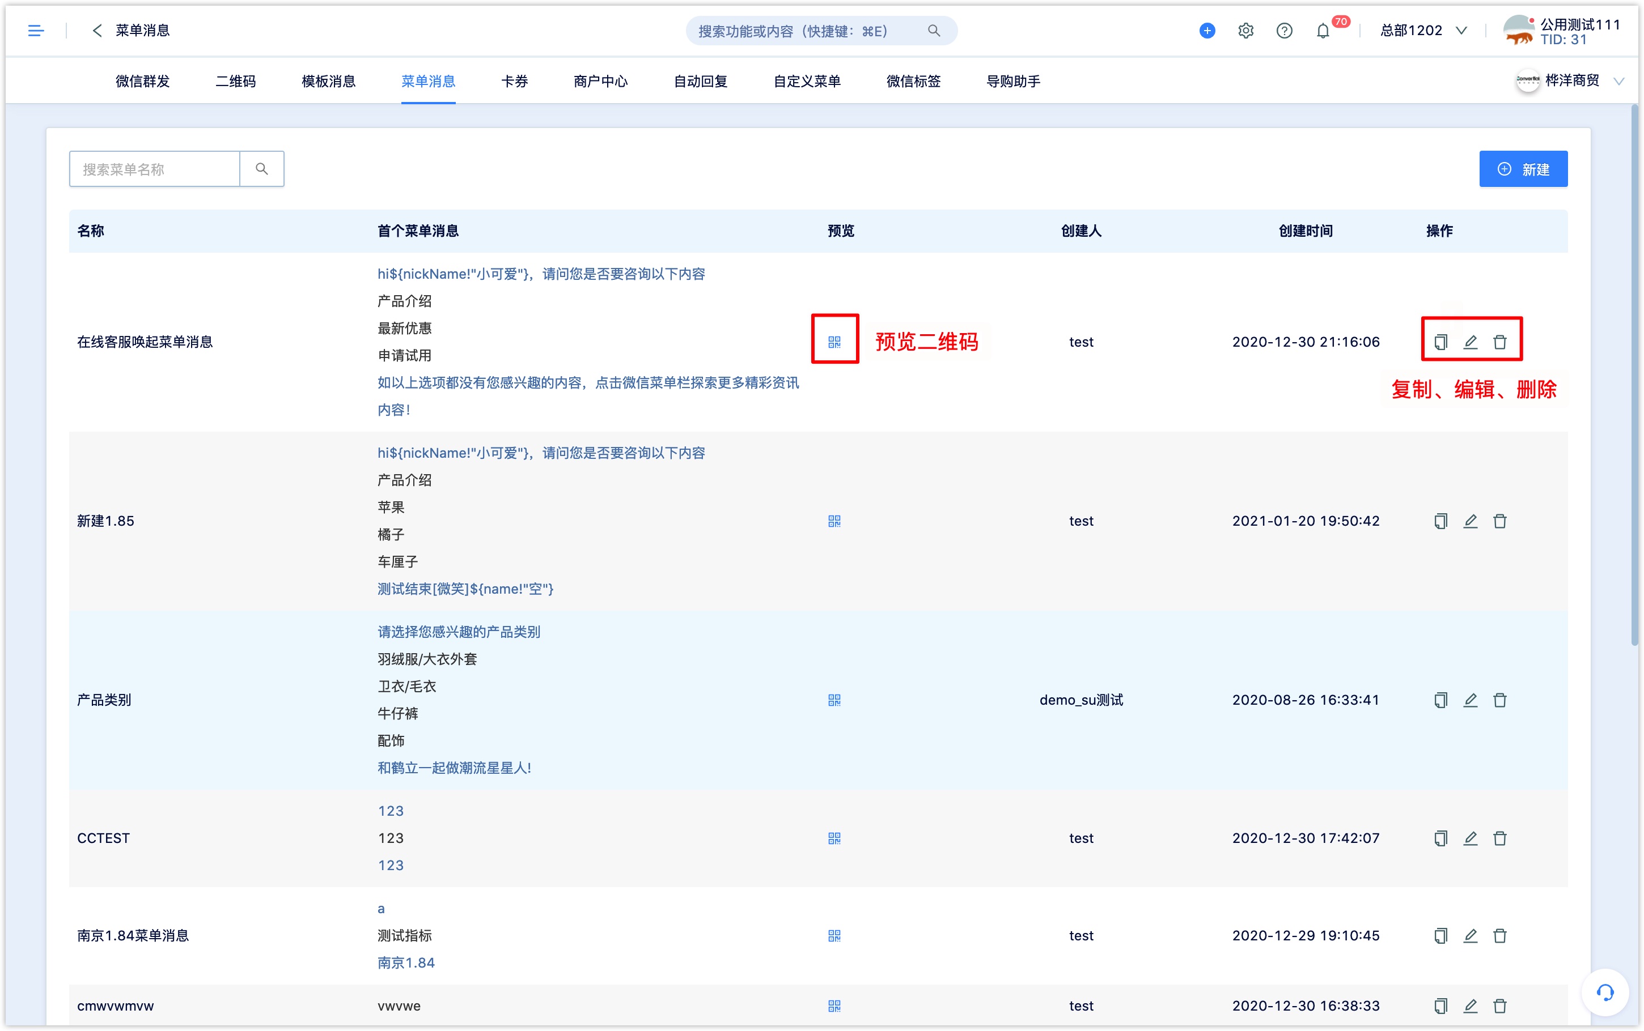Open customer support headset floating button
Viewport: 1644px width, 1031px height.
click(1604, 992)
